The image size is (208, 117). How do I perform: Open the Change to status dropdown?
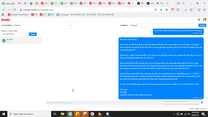(163, 25)
